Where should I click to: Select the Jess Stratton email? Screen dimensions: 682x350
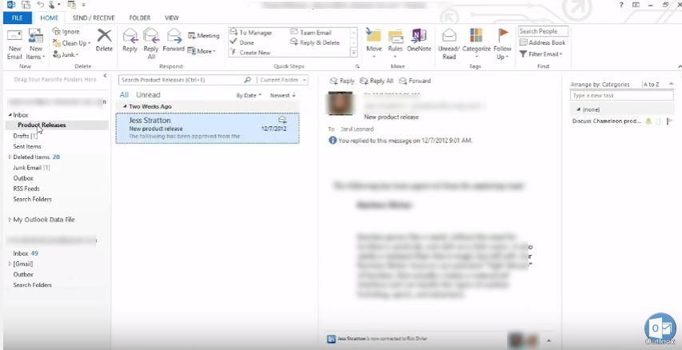[x=207, y=129]
